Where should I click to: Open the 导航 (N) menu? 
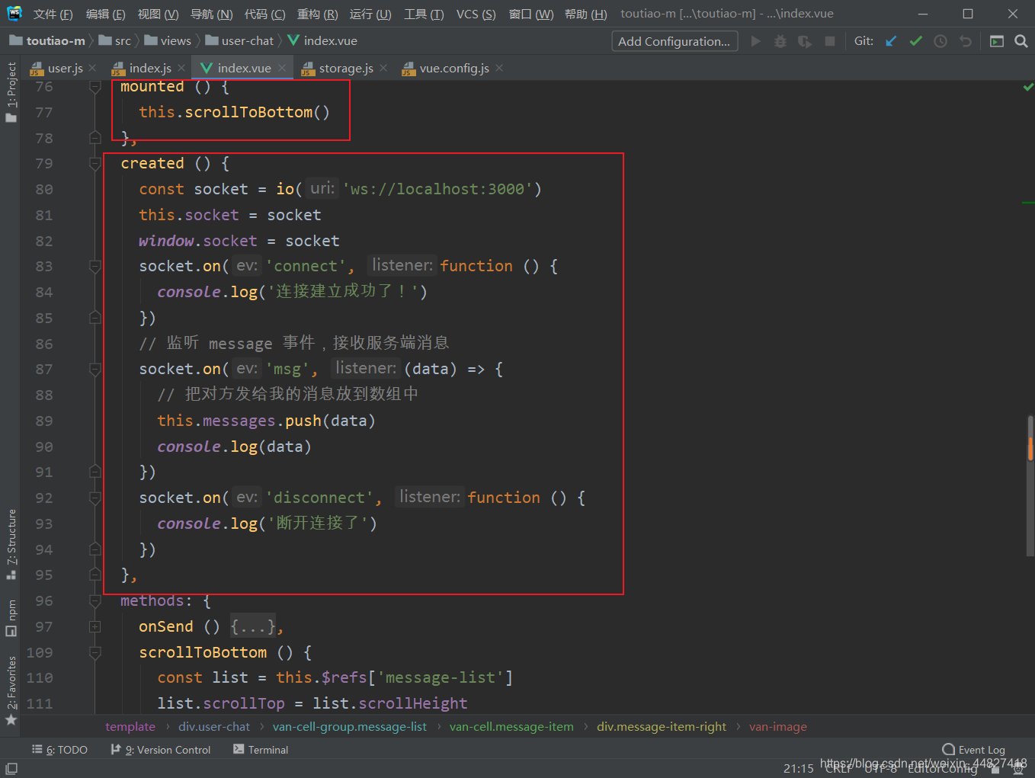click(x=211, y=14)
